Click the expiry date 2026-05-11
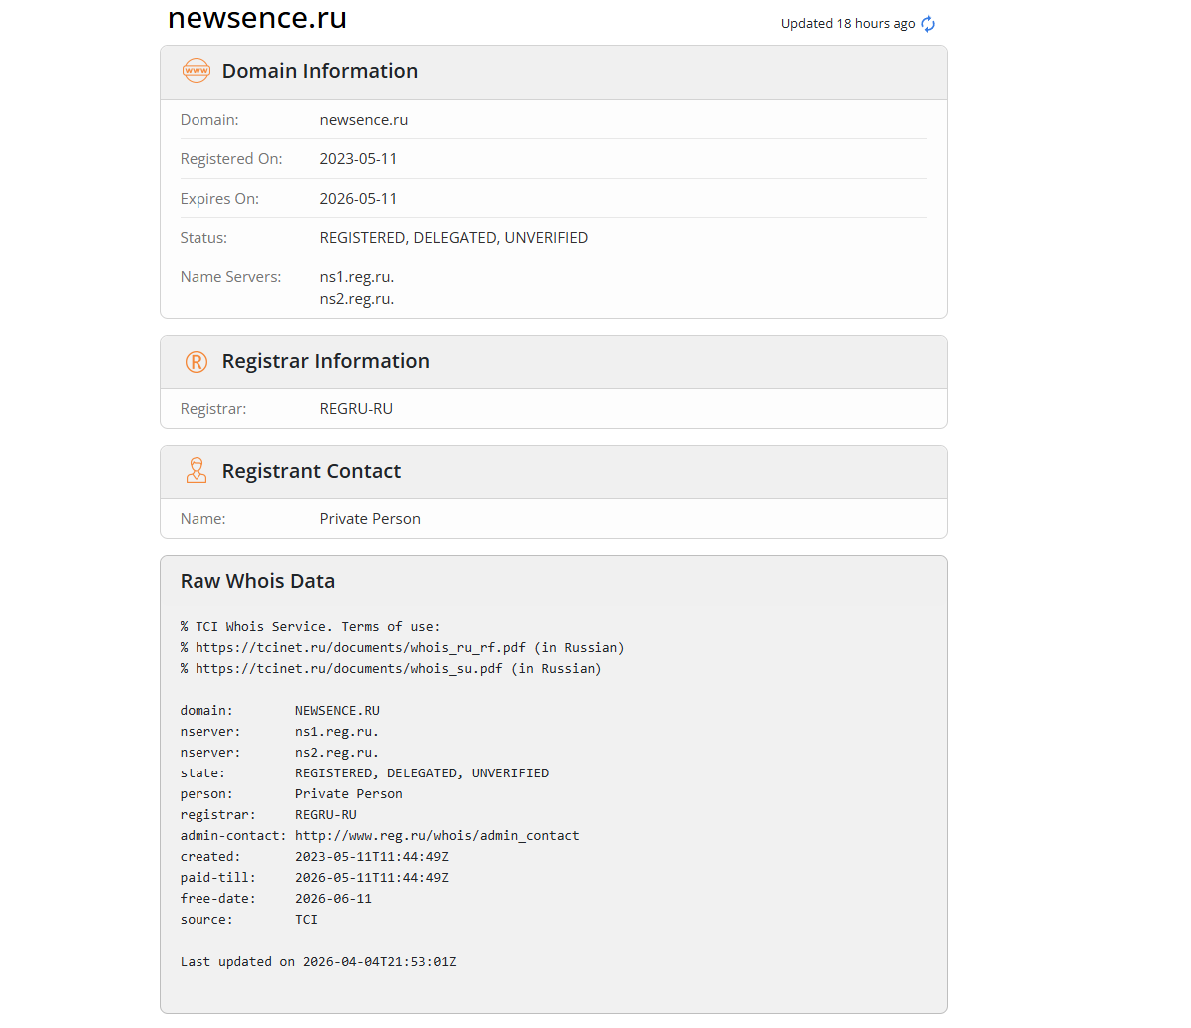The width and height of the screenshot is (1191, 1028). click(x=358, y=199)
